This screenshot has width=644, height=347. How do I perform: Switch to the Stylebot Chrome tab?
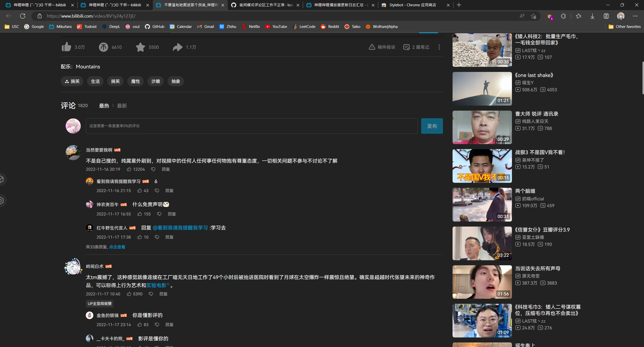tap(413, 5)
